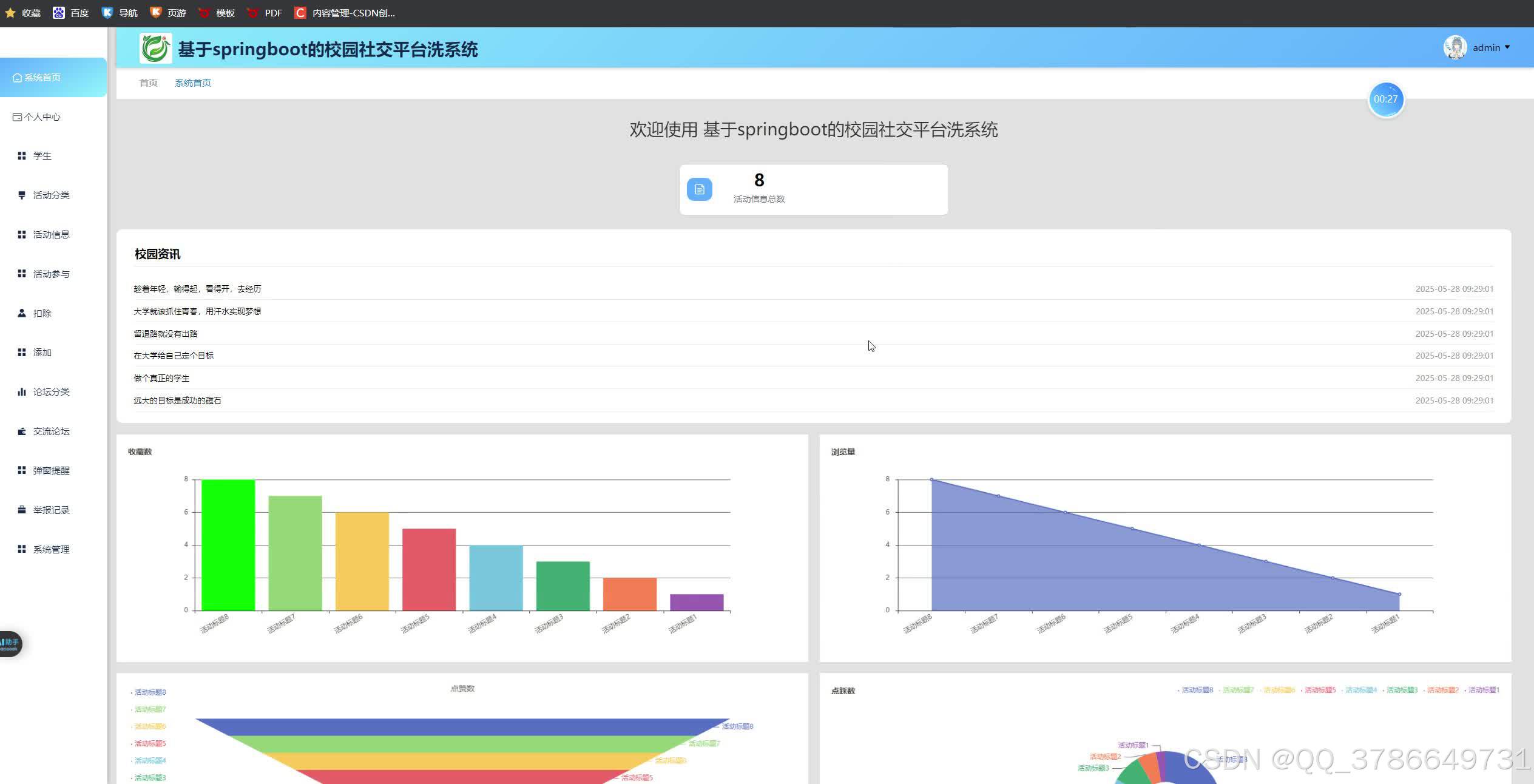Open news item 留退路就没有出路
The height and width of the screenshot is (784, 1534).
coord(165,334)
